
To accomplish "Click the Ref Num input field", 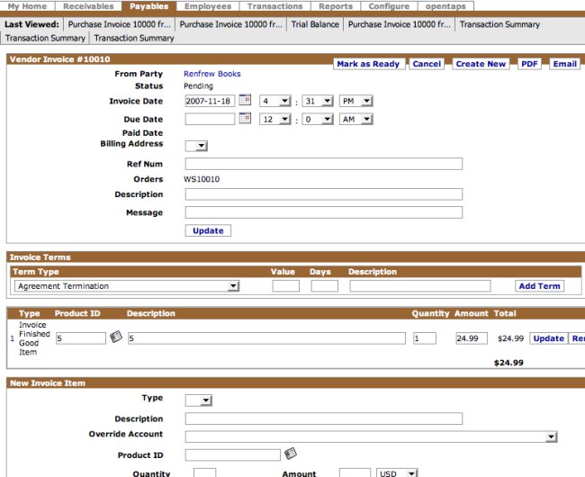I will click(x=323, y=164).
